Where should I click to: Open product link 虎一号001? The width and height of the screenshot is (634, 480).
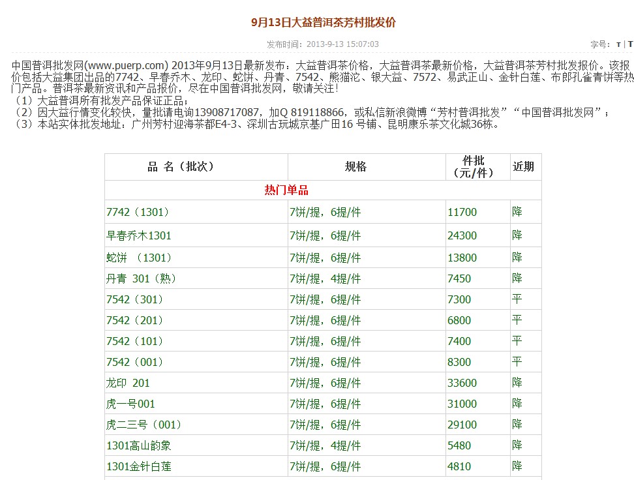coord(130,404)
